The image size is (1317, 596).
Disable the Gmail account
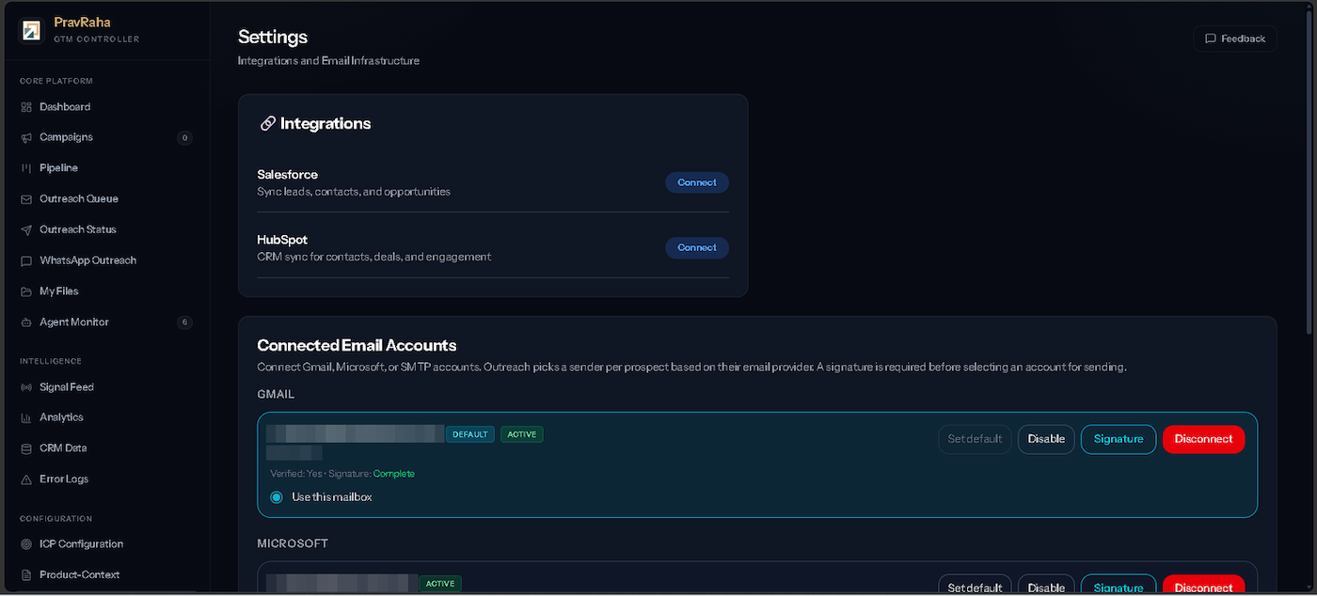pos(1046,439)
